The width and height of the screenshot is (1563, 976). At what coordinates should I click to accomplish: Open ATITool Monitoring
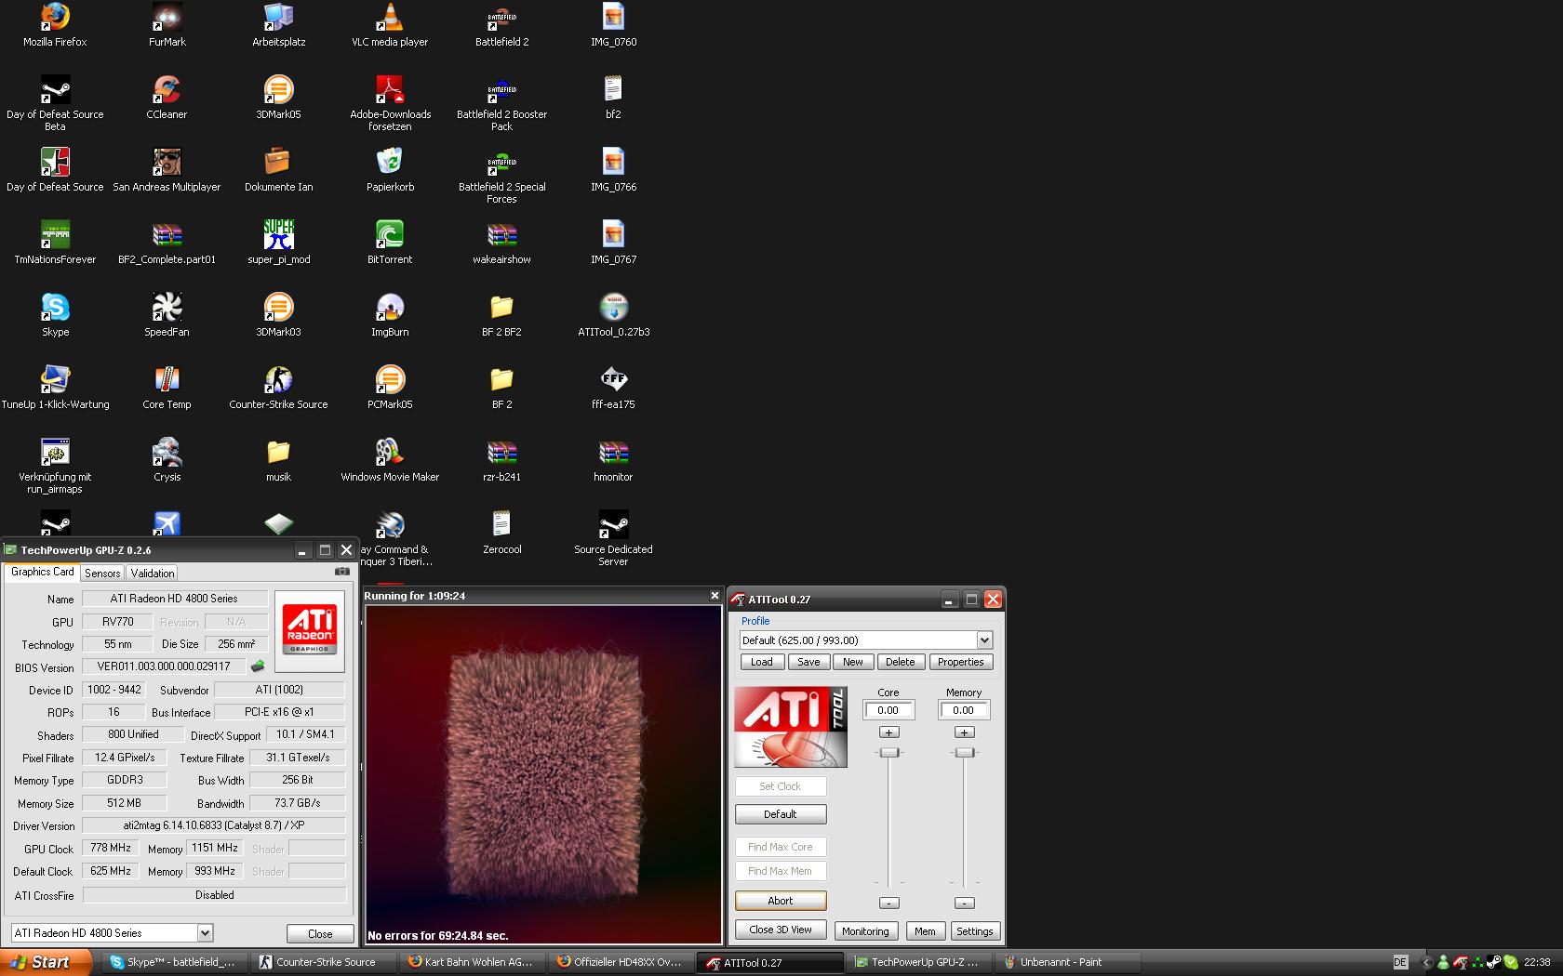pos(865,931)
